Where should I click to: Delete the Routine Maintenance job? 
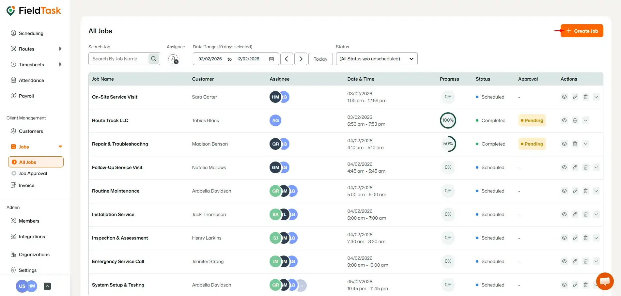[x=585, y=191]
